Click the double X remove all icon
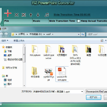 pyautogui.click(x=24, y=15)
